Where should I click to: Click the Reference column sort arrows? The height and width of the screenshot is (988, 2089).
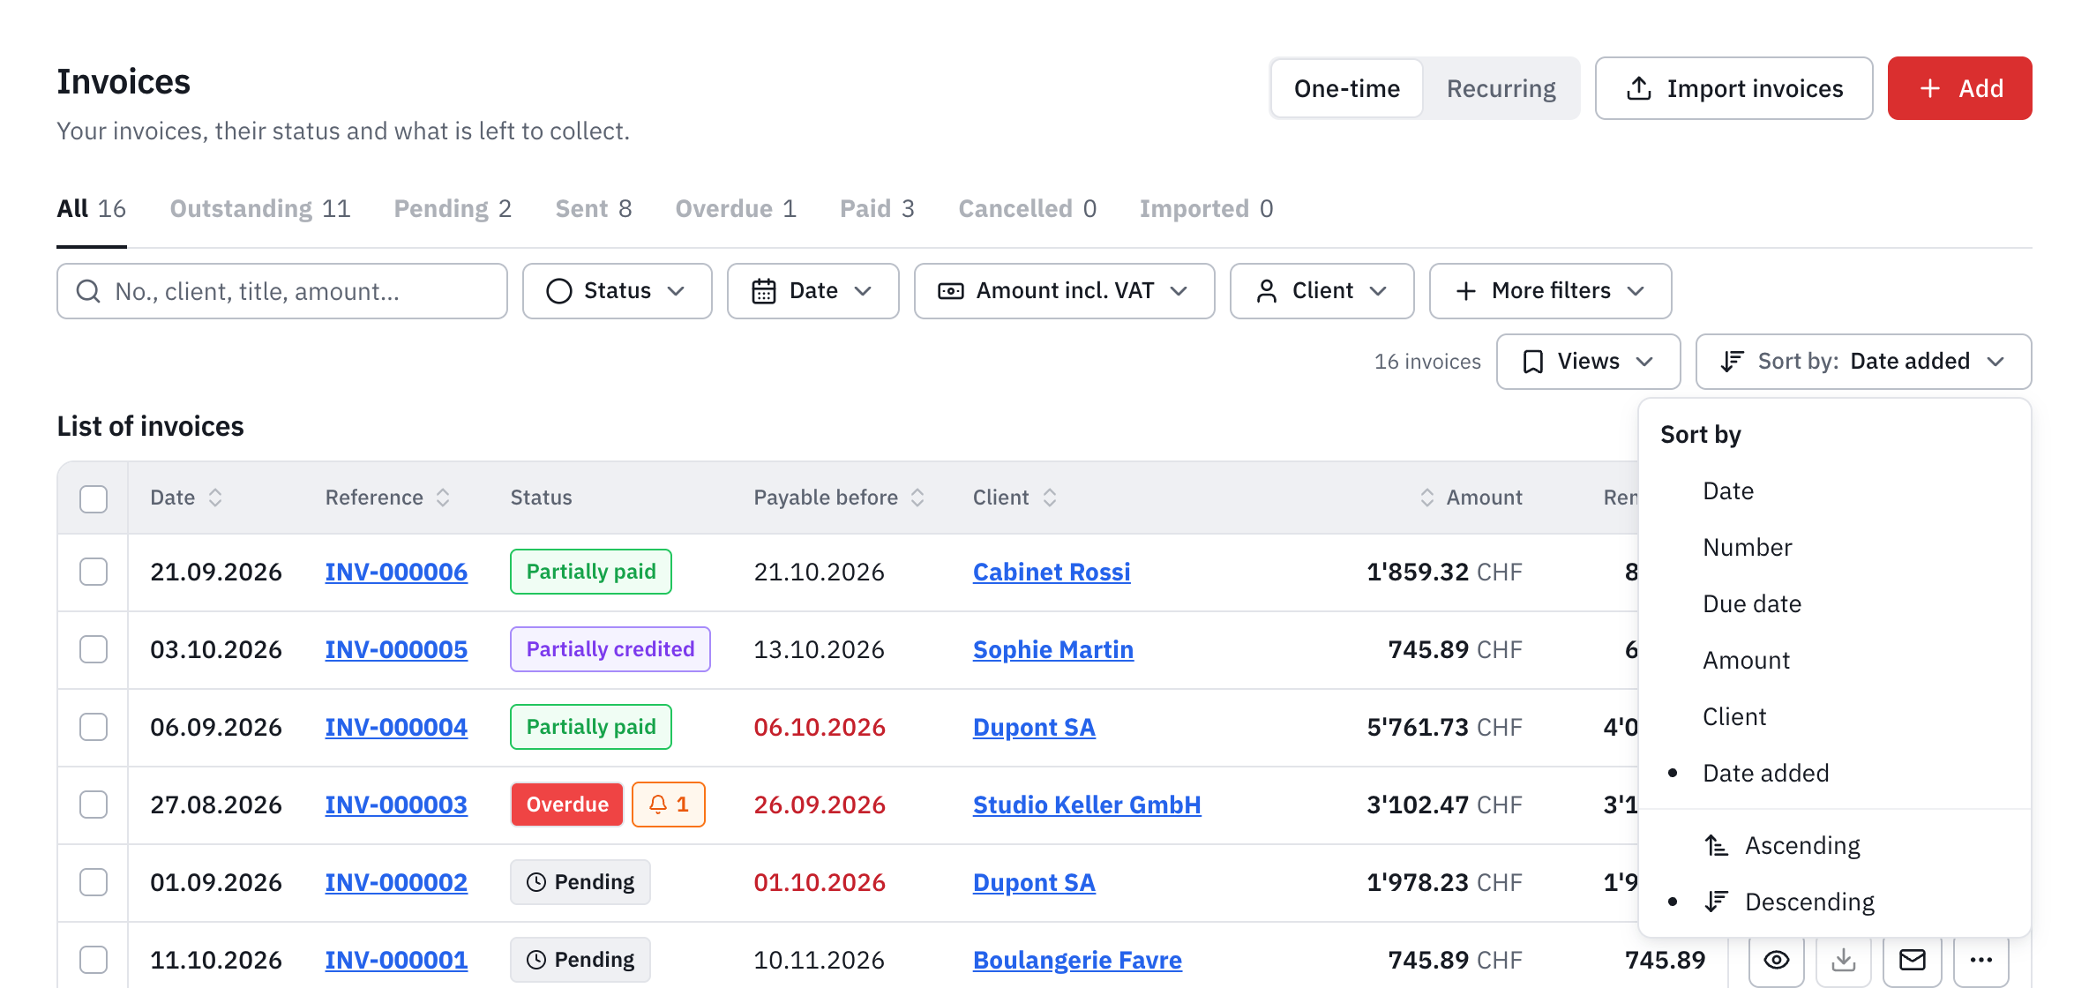tap(443, 498)
